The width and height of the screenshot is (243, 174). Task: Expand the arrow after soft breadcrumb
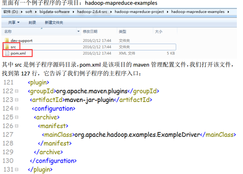[36, 12]
